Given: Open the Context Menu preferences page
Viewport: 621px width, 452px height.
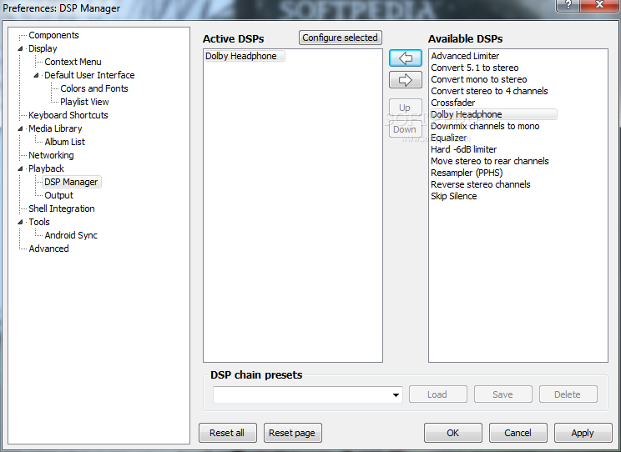Looking at the screenshot, I should [x=73, y=62].
